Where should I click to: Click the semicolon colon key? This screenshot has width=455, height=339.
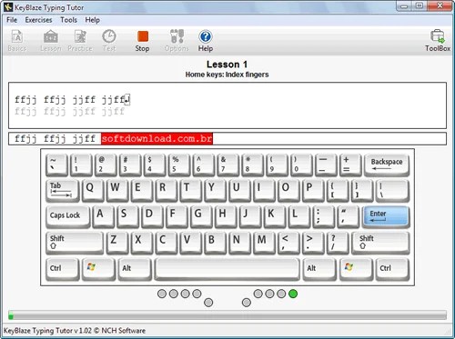coord(324,216)
